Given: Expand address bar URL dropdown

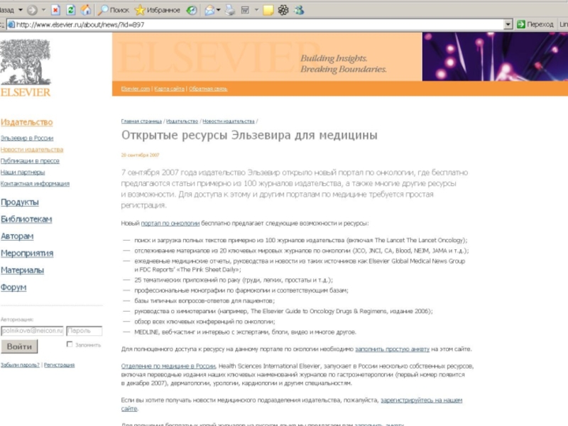Looking at the screenshot, I should click(508, 24).
